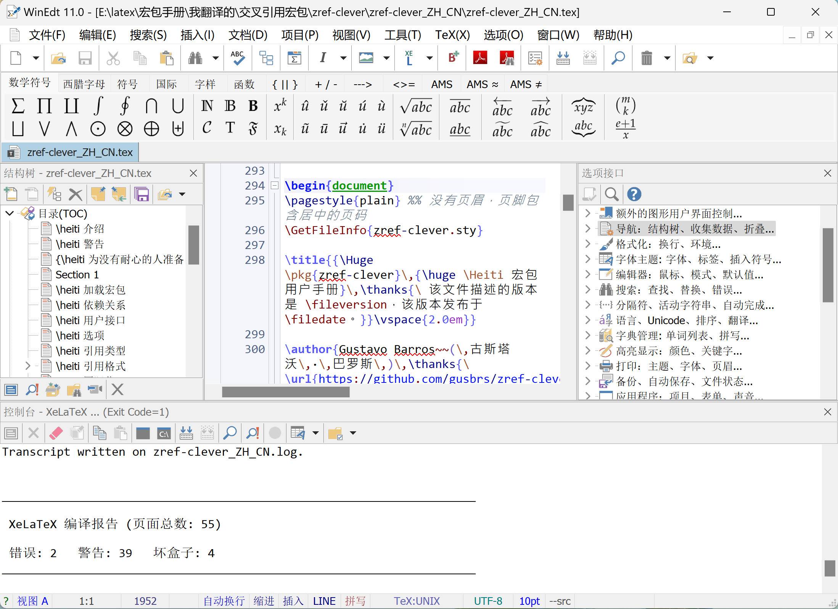The image size is (838, 609).
Task: Expand 高亮显示: 颜色、关键字 options node
Action: coord(588,351)
